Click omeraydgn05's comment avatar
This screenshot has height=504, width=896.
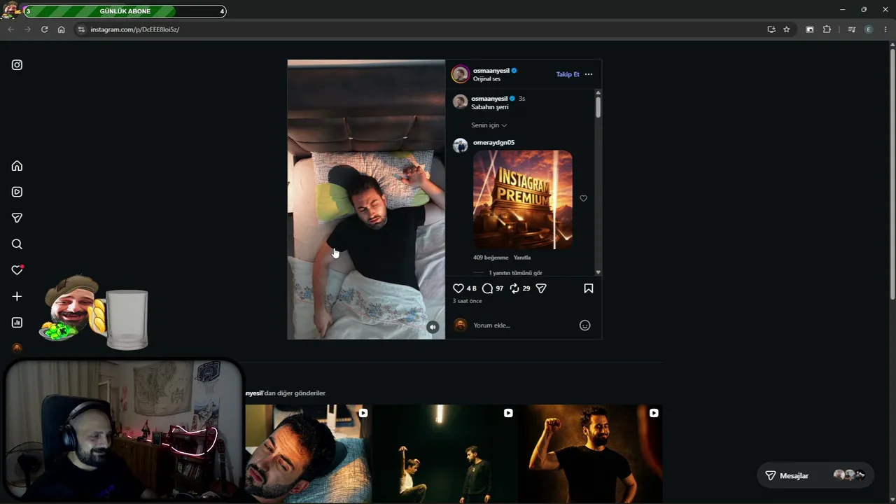click(460, 145)
